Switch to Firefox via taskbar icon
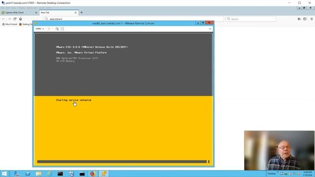 pyautogui.click(x=93, y=174)
